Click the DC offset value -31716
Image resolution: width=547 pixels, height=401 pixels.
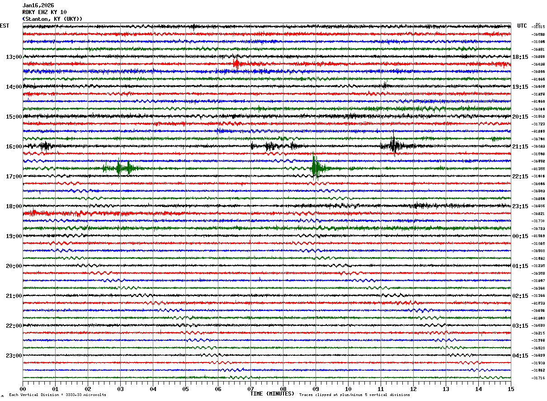[x=539, y=378]
